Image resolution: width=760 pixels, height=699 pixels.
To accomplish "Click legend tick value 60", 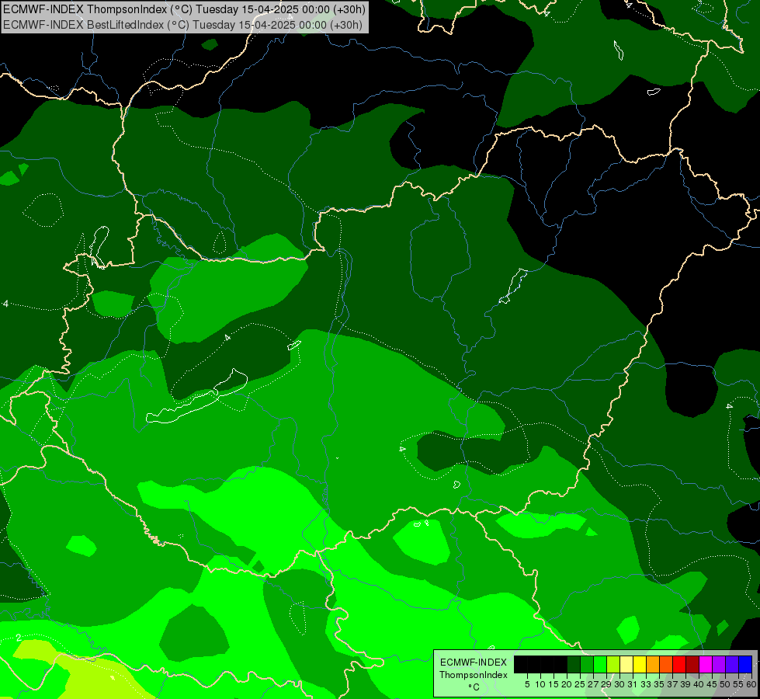I will click(751, 684).
